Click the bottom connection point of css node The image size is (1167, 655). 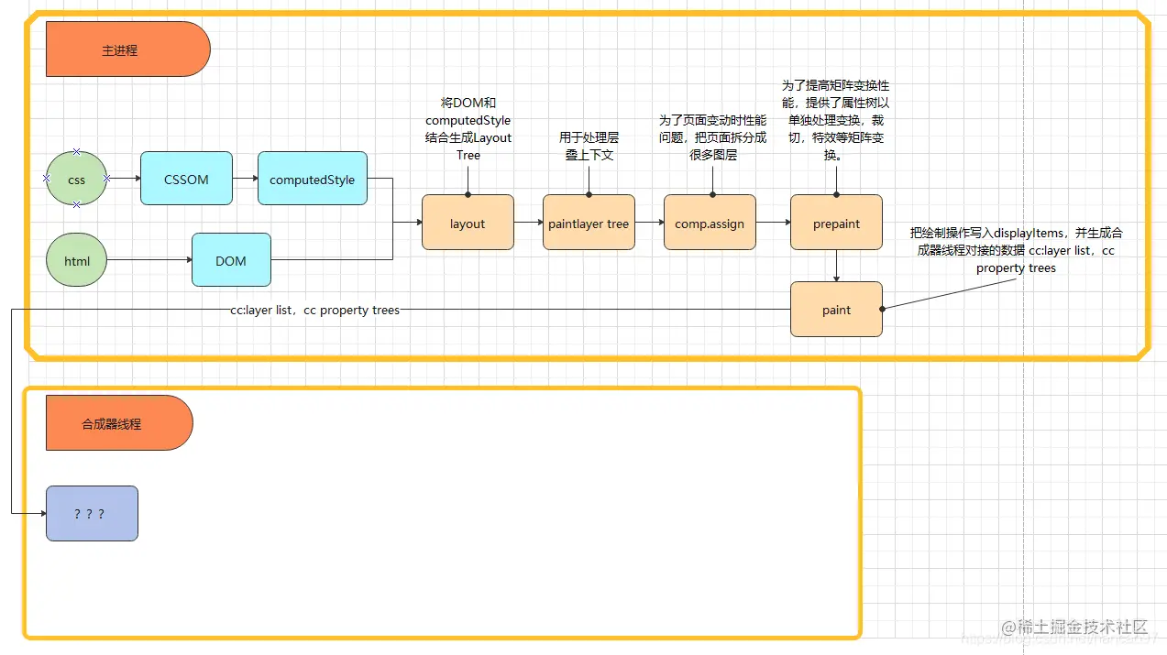(x=77, y=205)
